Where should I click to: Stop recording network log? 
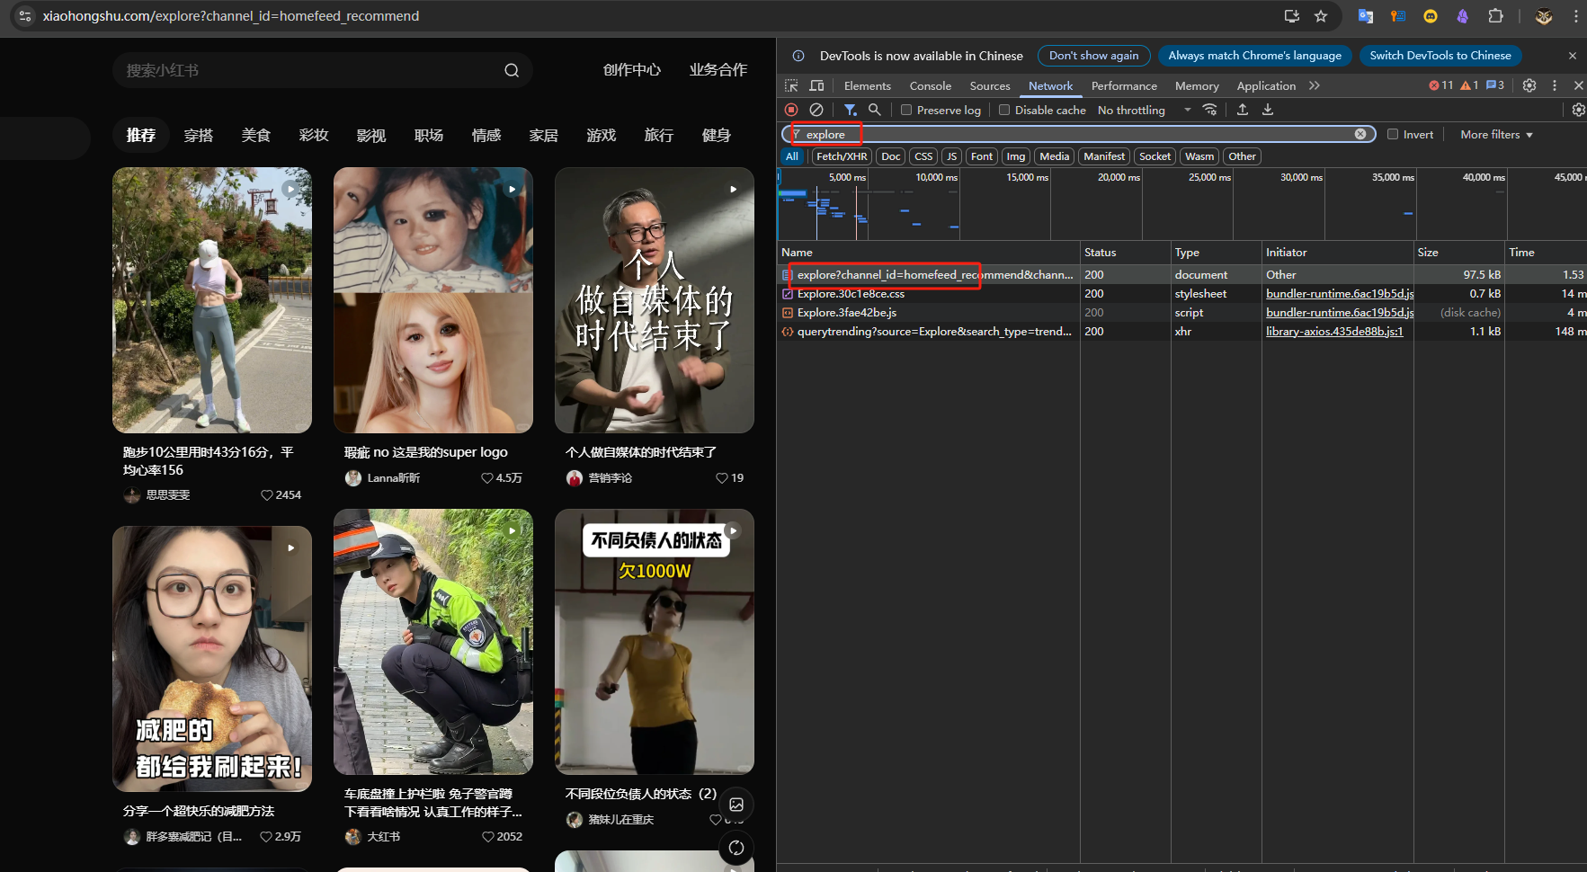pyautogui.click(x=791, y=110)
